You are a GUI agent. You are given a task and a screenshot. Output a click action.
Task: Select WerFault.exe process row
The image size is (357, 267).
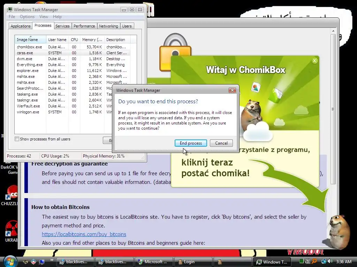(x=64, y=106)
